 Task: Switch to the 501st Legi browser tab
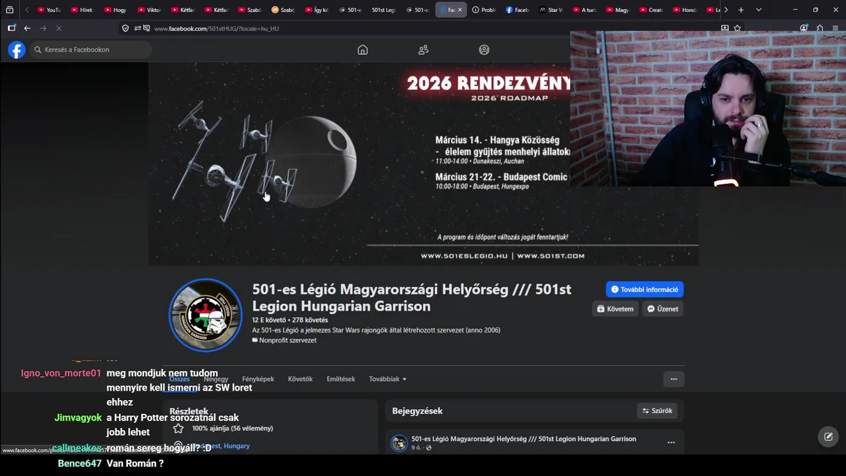pyautogui.click(x=383, y=10)
